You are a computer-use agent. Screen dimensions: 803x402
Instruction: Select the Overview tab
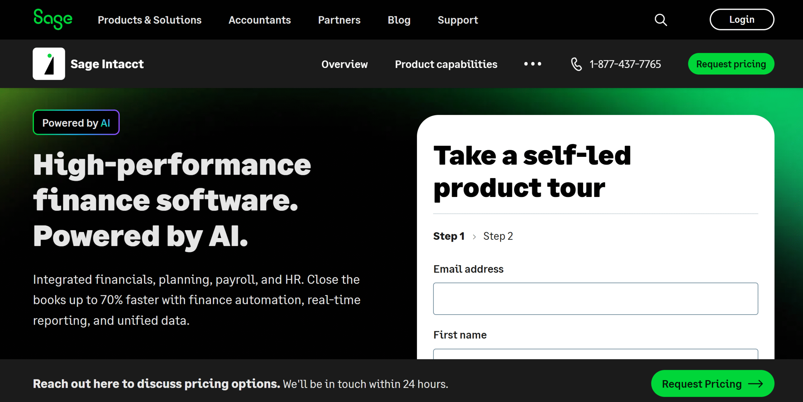(x=344, y=64)
